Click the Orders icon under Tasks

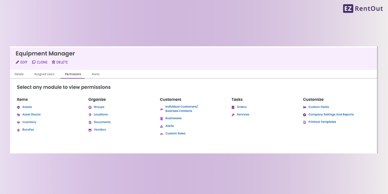tap(233, 107)
